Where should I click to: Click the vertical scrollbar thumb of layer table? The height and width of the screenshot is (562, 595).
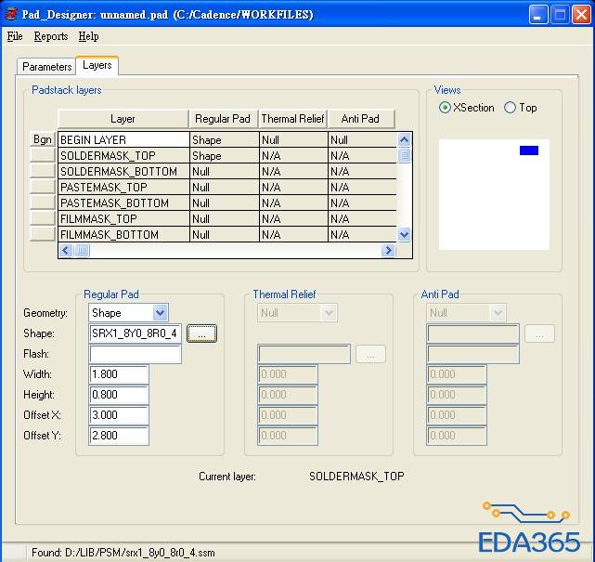(x=404, y=155)
